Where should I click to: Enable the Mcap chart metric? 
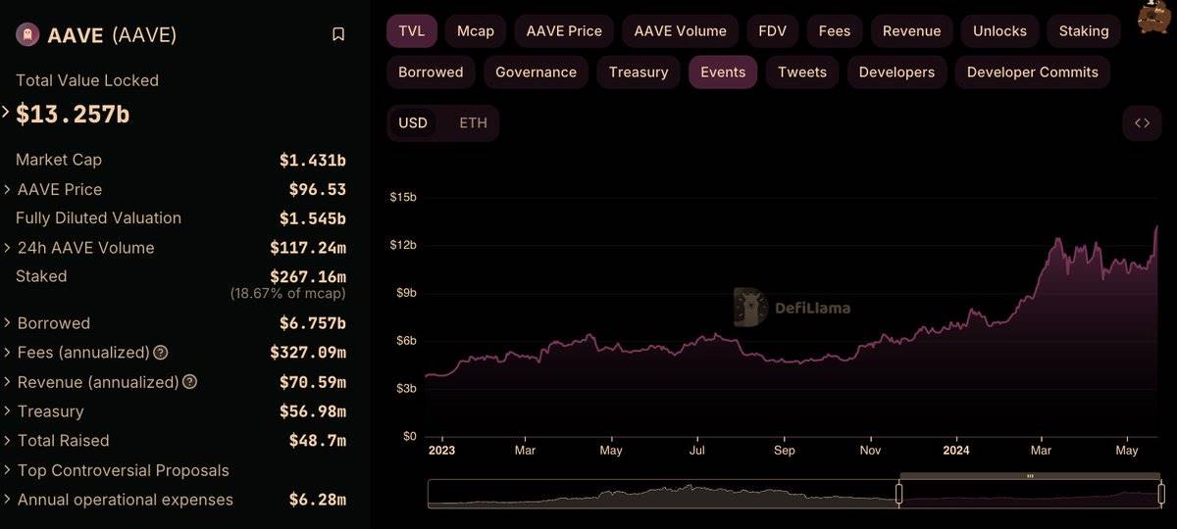(476, 31)
